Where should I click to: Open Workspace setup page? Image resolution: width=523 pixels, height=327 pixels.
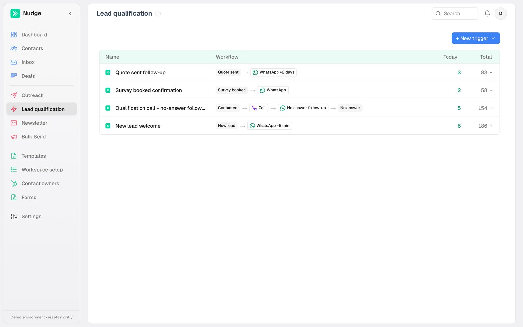tap(42, 170)
